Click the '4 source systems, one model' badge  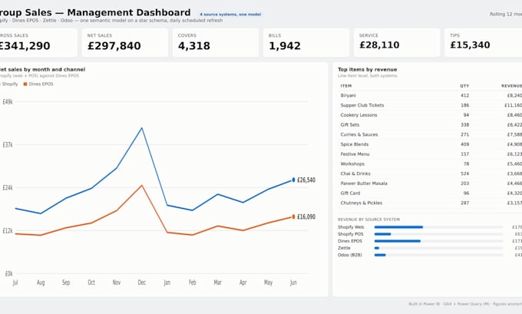(230, 15)
